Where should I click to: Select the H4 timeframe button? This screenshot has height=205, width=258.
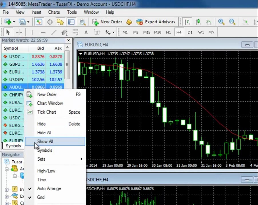tap(179, 32)
